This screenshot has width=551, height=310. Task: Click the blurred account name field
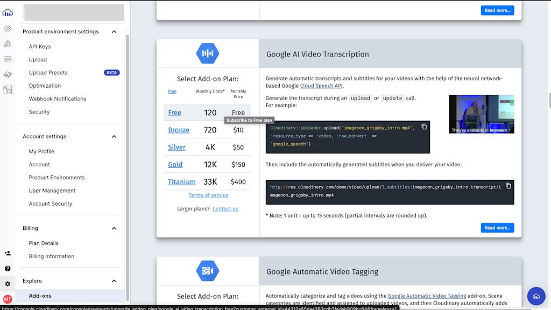74,12
